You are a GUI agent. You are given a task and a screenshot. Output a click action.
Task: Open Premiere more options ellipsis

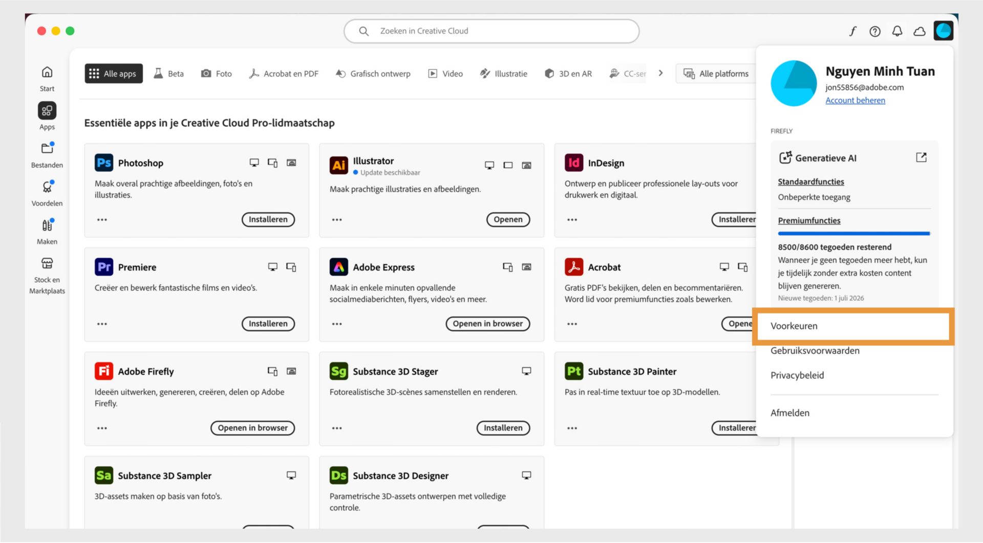(102, 324)
